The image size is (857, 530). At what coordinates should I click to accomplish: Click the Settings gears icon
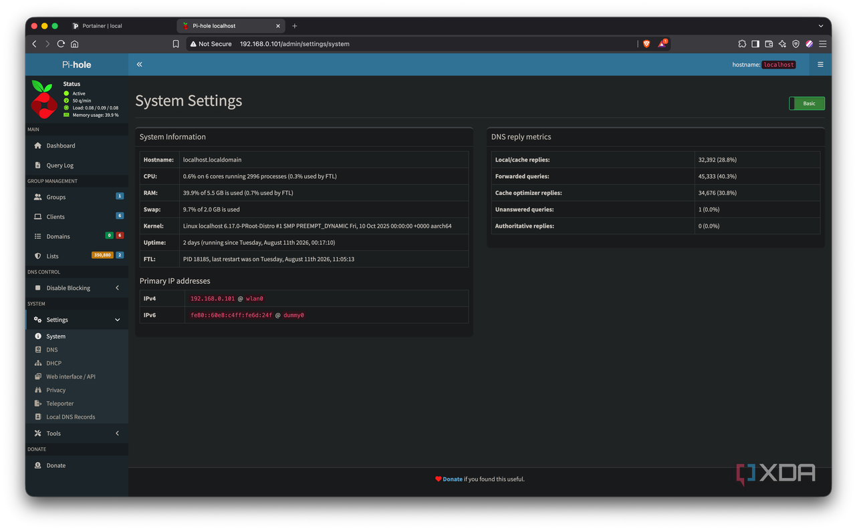(37, 320)
